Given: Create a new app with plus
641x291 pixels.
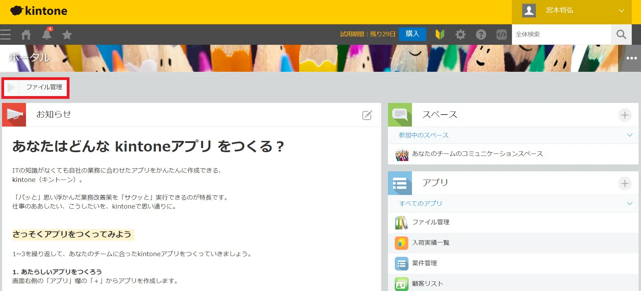Looking at the screenshot, I should pos(625,183).
